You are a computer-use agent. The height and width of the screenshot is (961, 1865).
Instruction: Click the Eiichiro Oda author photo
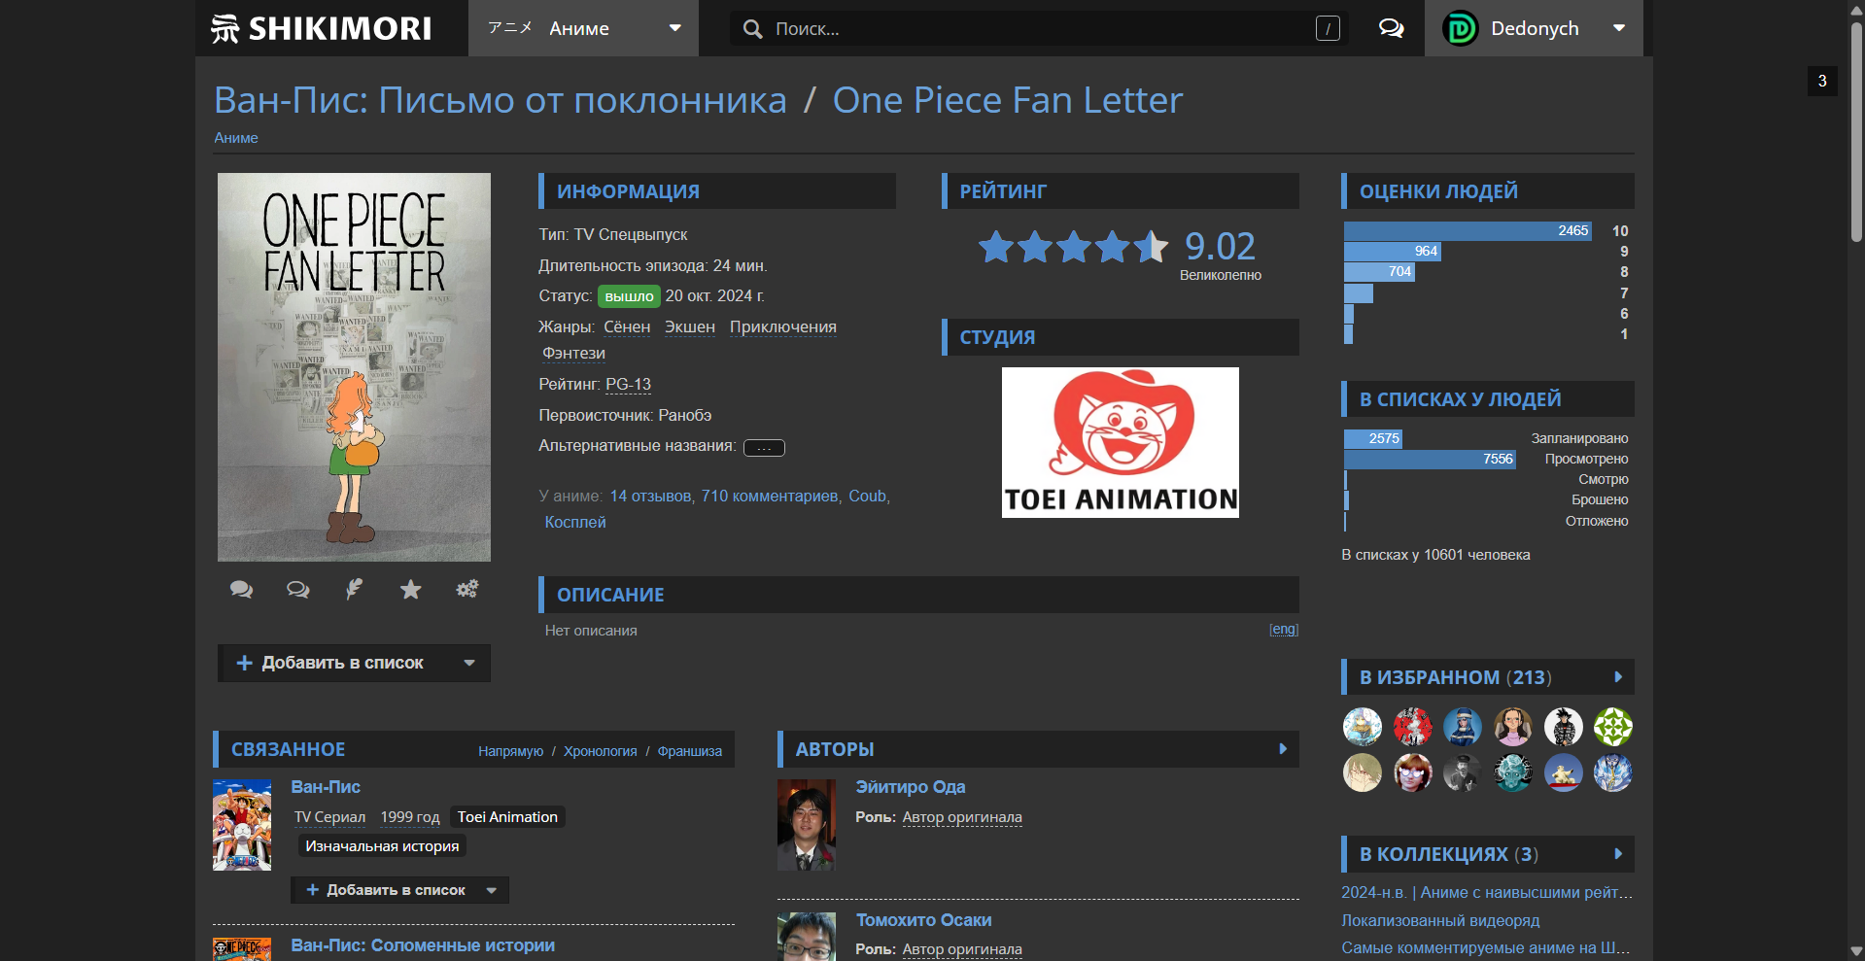807,825
